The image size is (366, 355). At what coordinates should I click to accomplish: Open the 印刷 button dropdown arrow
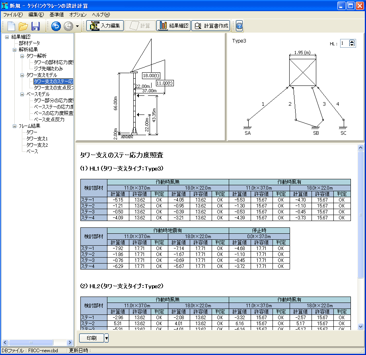[x=107, y=338]
